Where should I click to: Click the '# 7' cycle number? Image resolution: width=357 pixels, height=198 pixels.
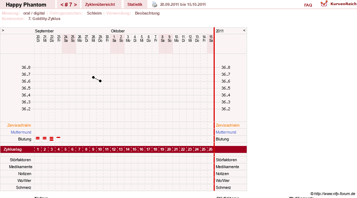[68, 5]
